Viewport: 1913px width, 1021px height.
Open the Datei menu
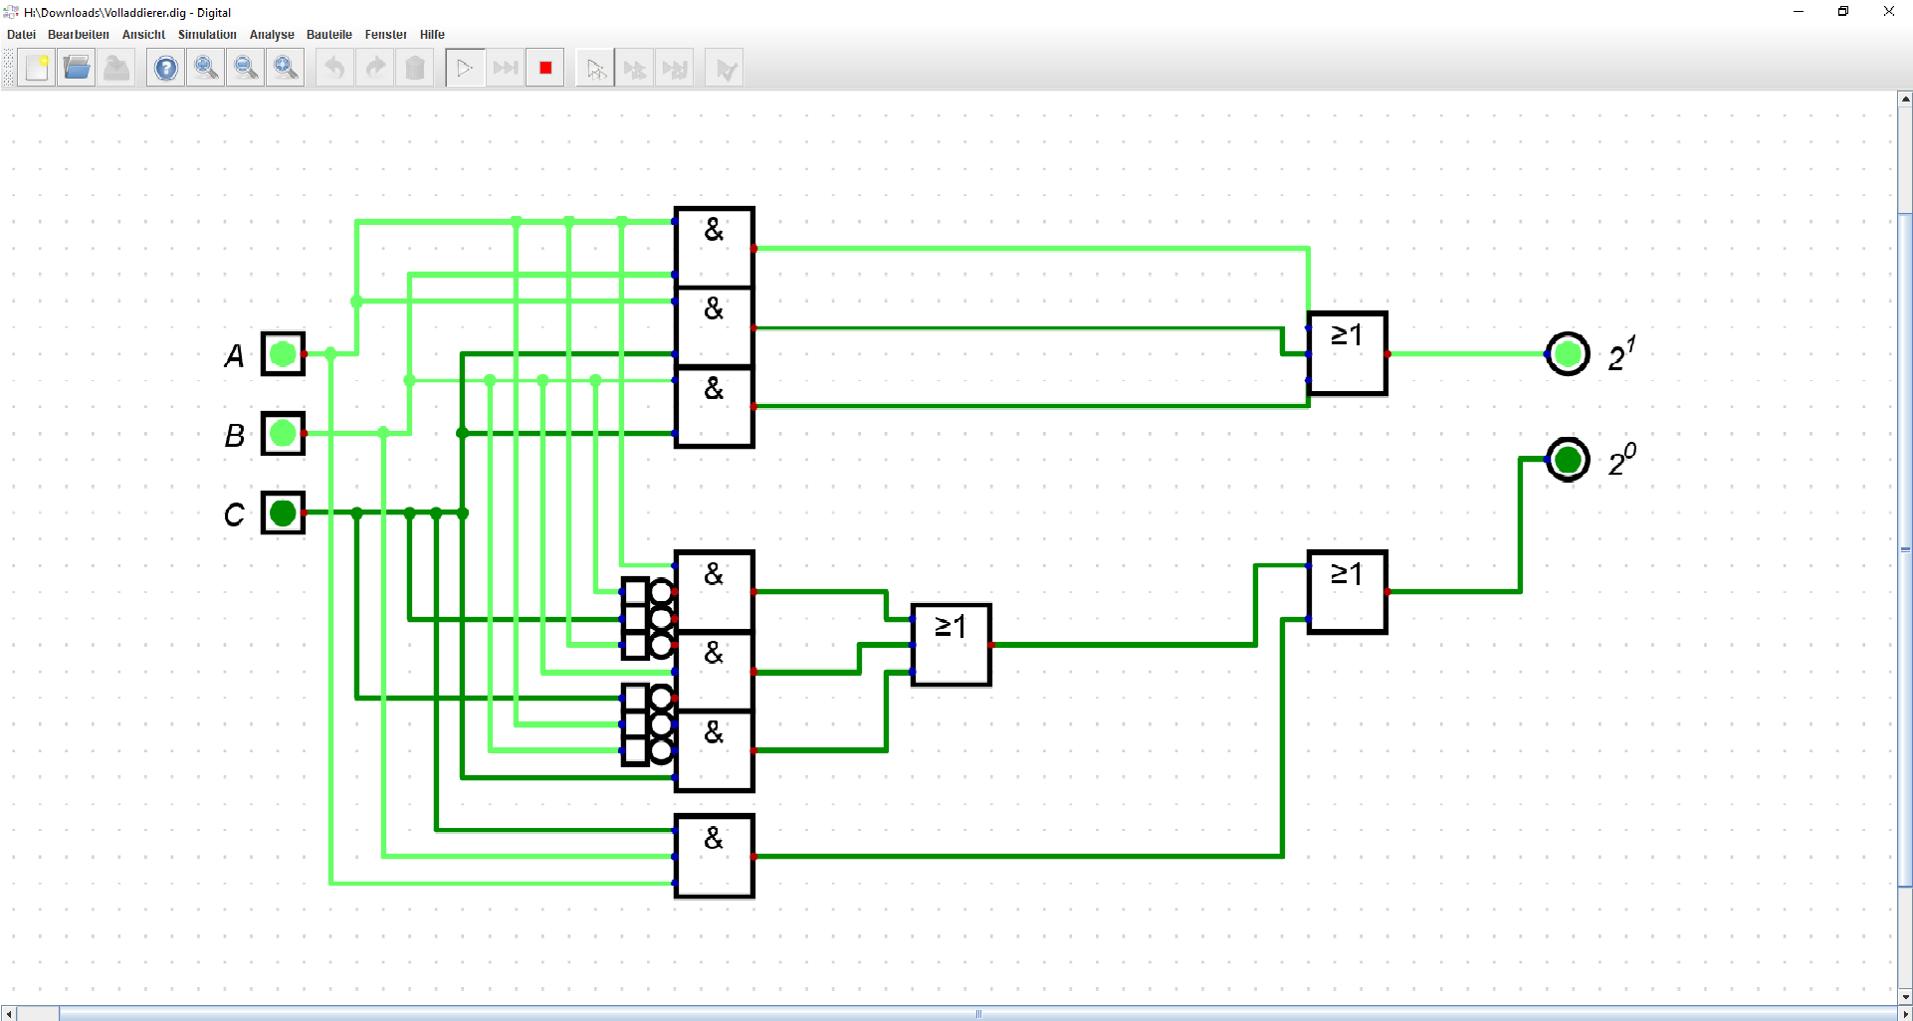(x=21, y=35)
